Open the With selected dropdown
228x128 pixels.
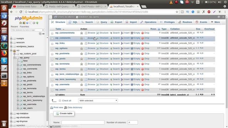[98, 101]
